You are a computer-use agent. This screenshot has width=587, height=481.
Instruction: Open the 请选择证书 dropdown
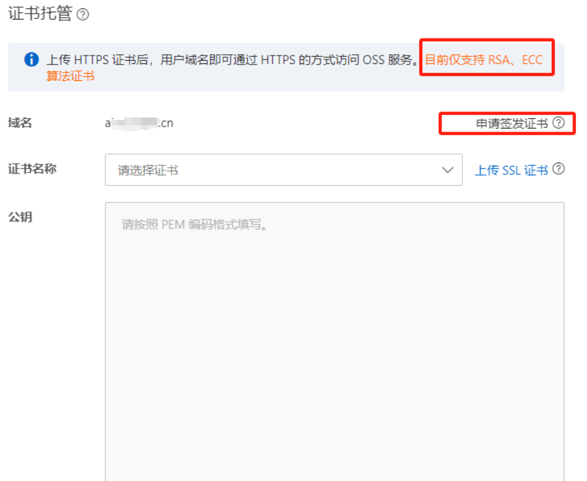click(284, 170)
